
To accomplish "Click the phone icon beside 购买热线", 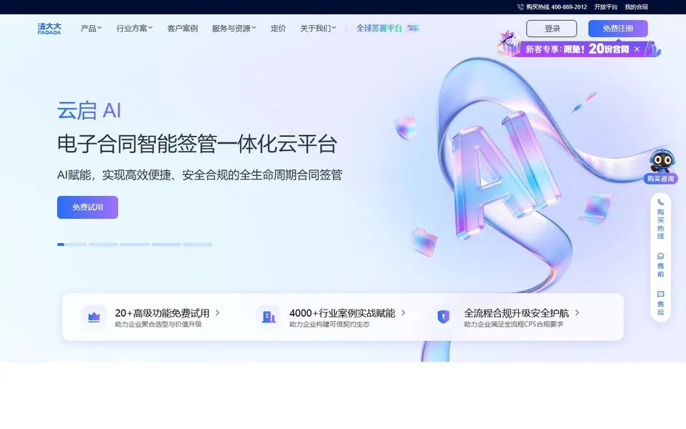I will [520, 7].
